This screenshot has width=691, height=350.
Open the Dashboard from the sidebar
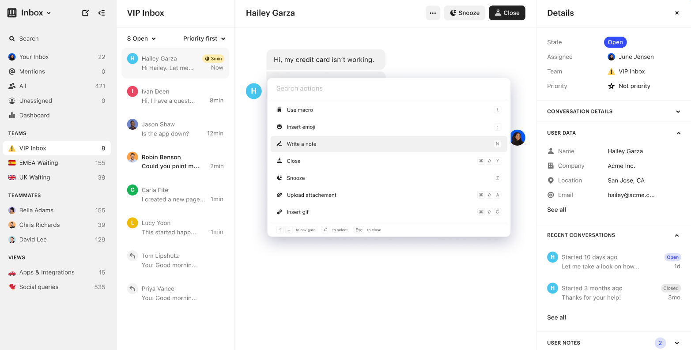click(x=34, y=115)
